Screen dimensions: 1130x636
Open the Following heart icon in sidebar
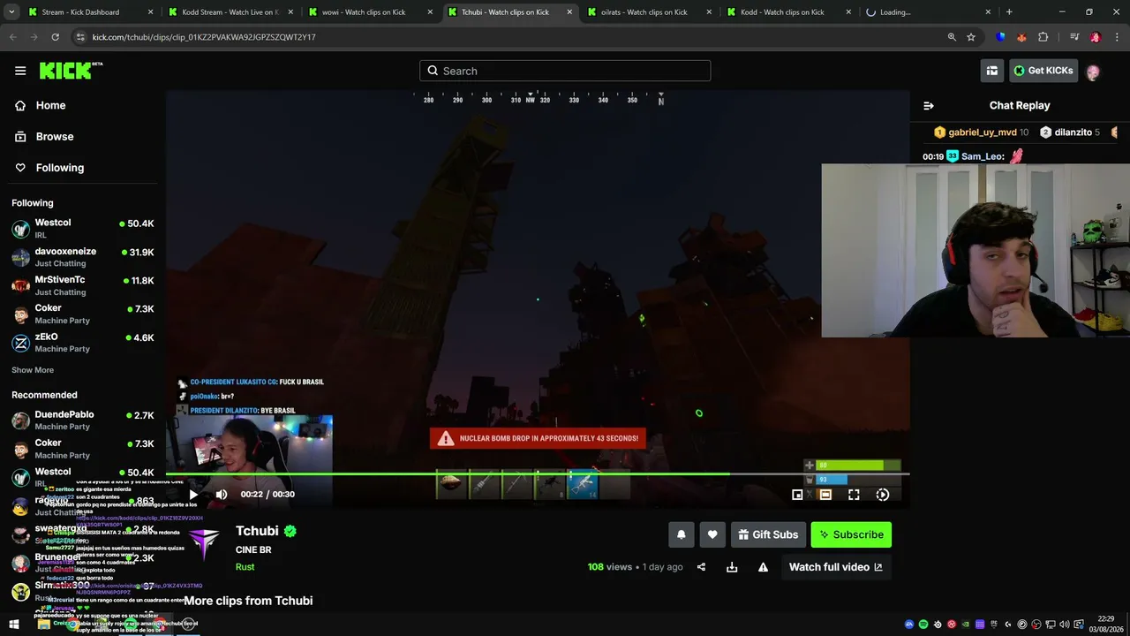point(20,168)
